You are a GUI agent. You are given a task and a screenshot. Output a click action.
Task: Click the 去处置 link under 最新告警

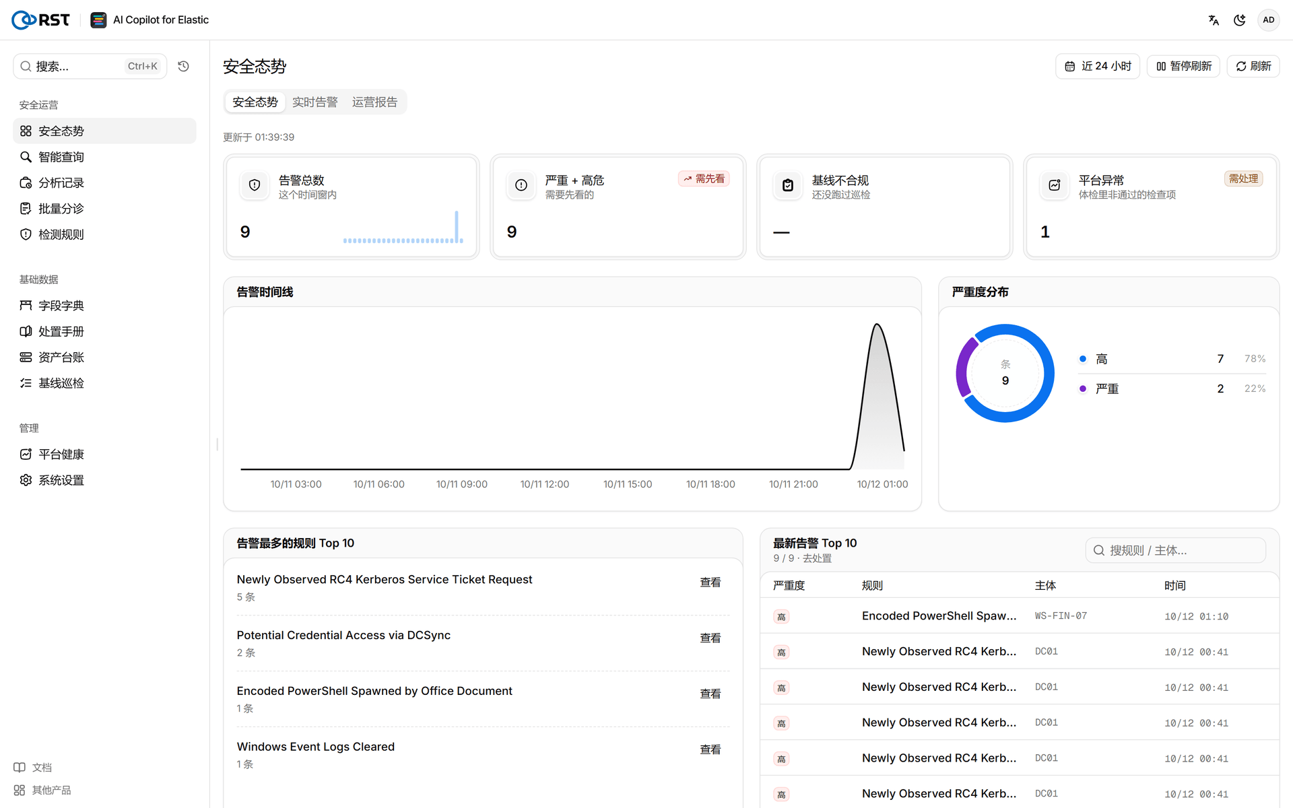coord(817,559)
